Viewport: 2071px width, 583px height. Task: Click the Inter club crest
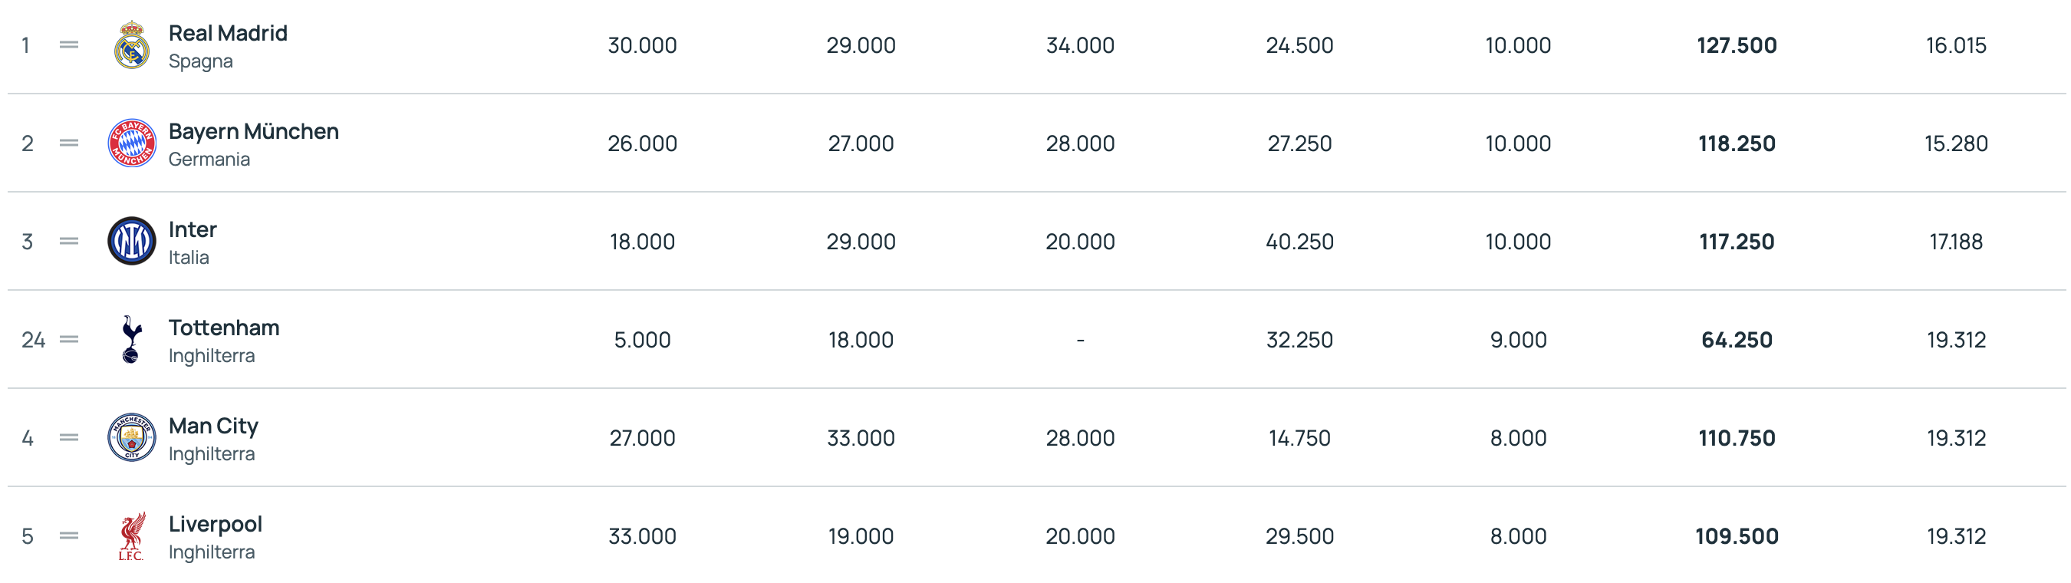point(132,241)
